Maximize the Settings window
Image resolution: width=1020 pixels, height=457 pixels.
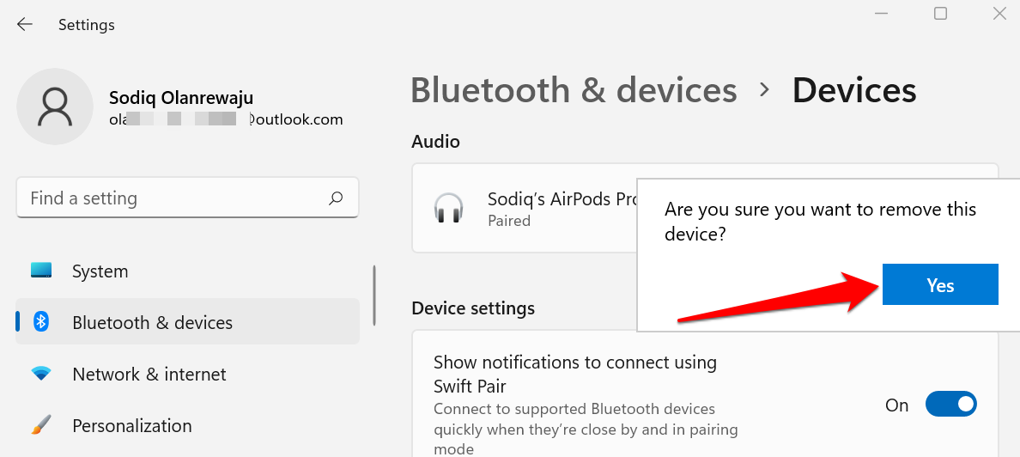[940, 13]
